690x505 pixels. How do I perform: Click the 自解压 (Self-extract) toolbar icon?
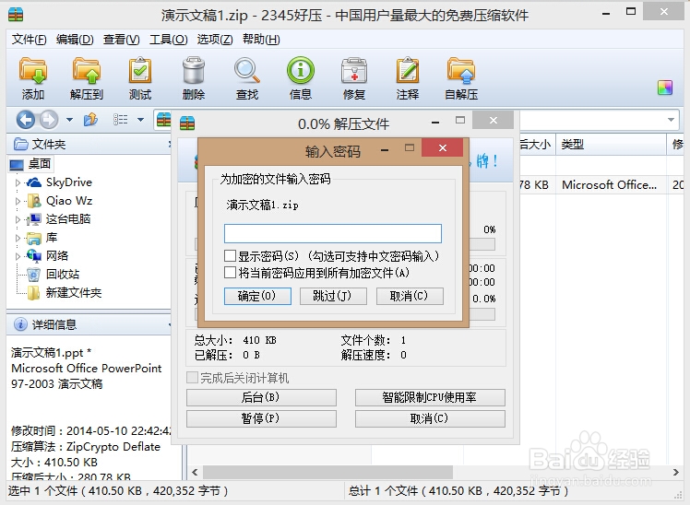460,71
